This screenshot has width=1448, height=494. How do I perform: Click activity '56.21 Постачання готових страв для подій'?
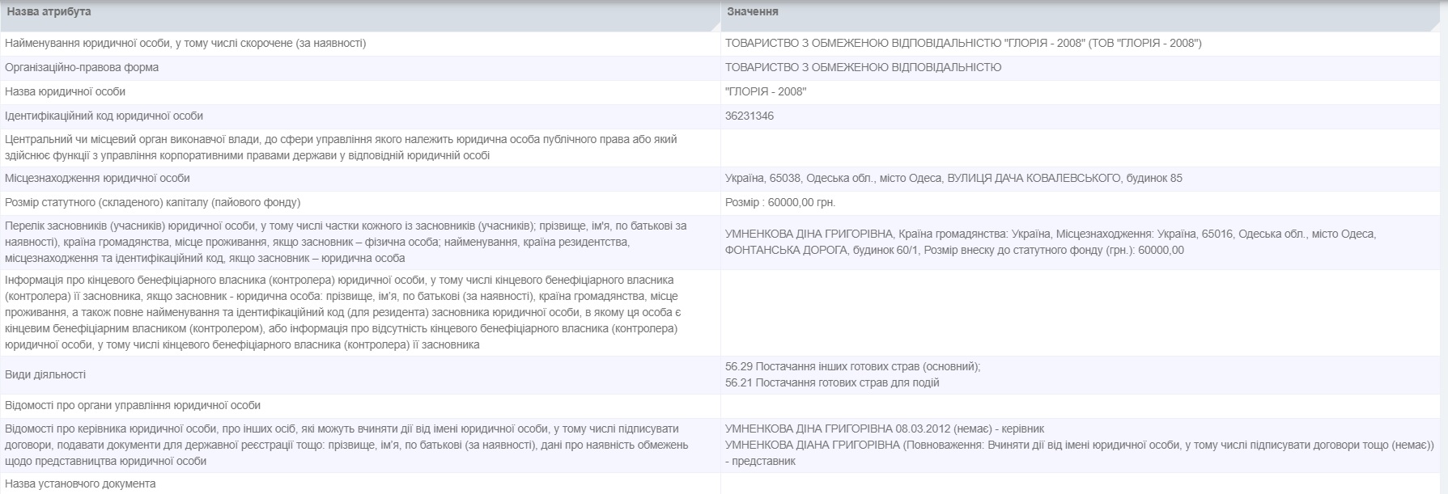832,383
